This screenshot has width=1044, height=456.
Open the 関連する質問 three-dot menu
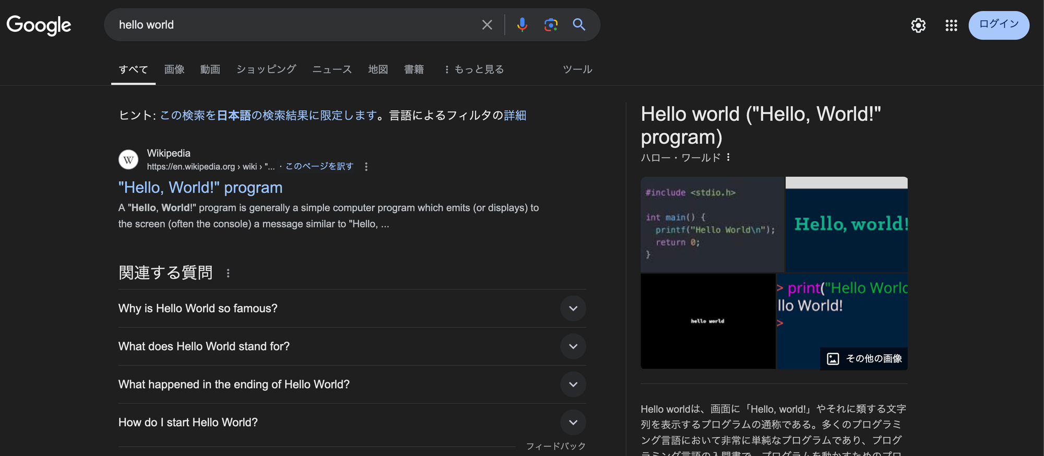228,273
